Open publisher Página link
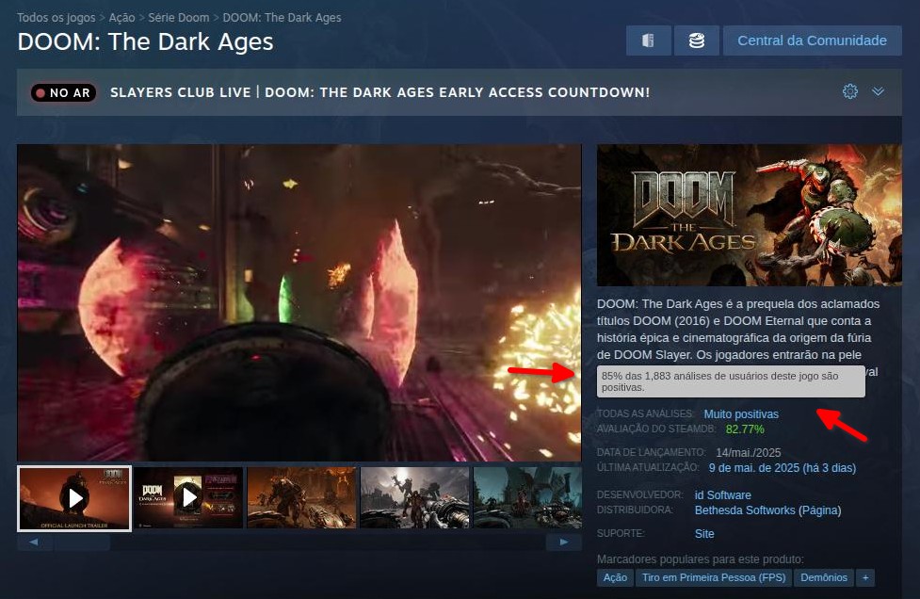The height and width of the screenshot is (599, 920). pos(819,510)
